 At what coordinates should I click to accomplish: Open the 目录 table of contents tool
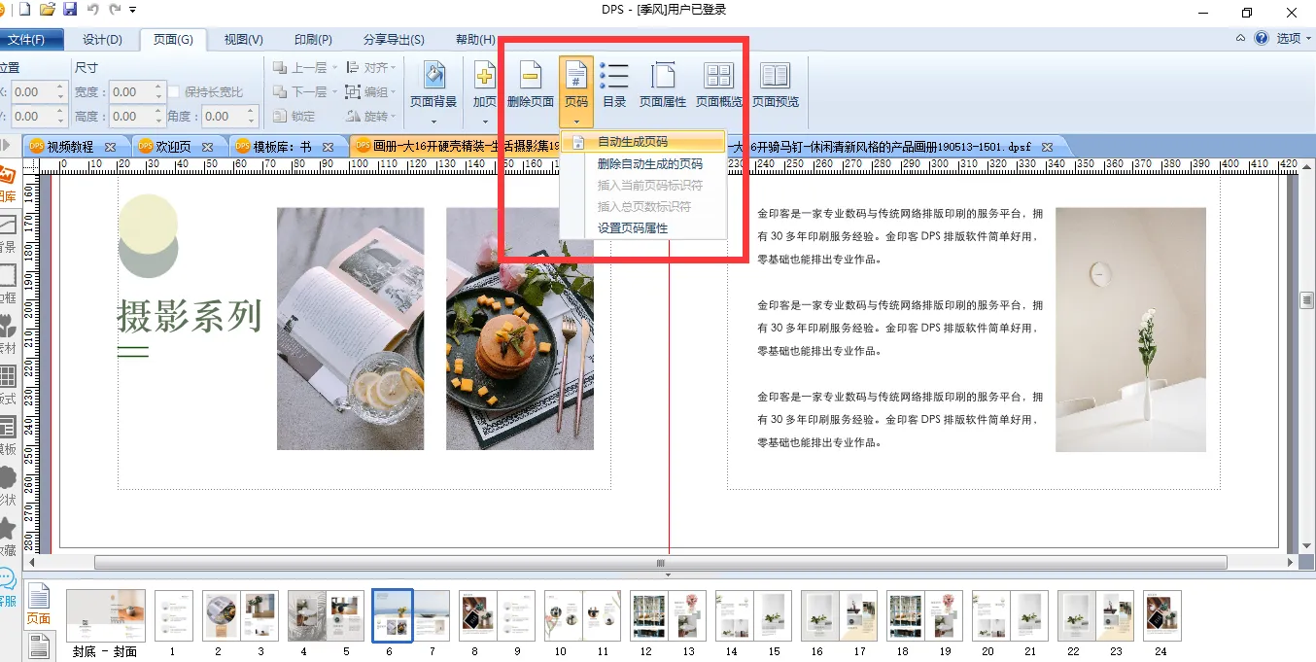(614, 84)
